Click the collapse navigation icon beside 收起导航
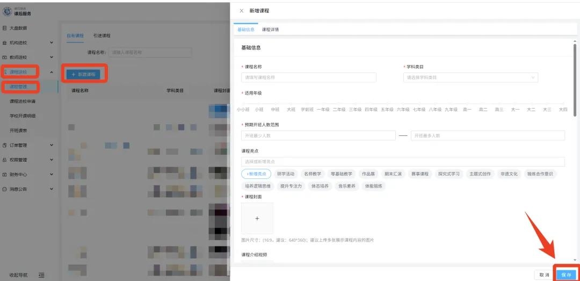 42,275
